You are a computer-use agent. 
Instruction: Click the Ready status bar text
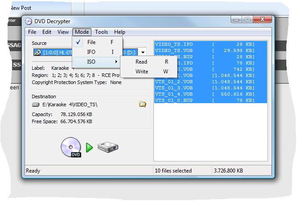pos(33,171)
